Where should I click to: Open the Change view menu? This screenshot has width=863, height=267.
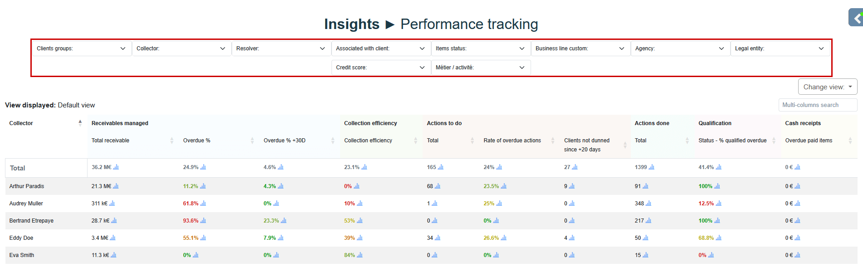(x=827, y=87)
